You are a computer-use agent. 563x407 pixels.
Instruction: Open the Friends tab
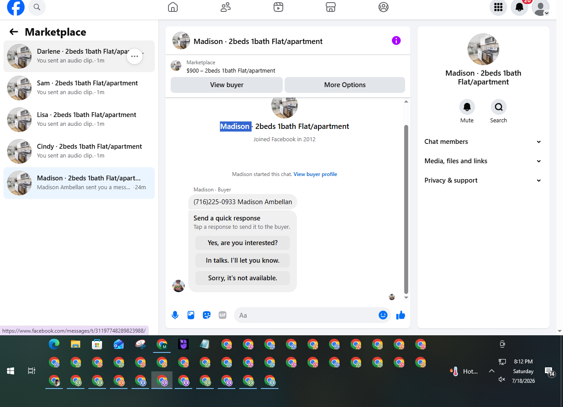[x=226, y=7]
